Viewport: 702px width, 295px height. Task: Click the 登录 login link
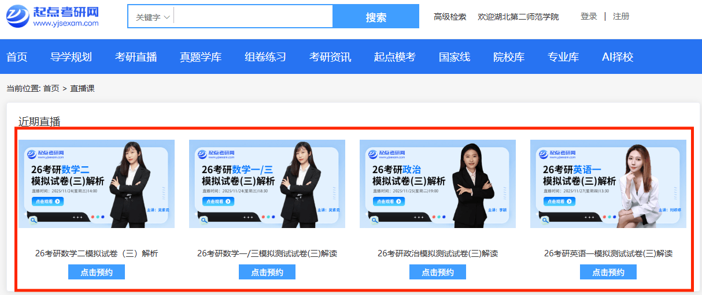tap(589, 16)
